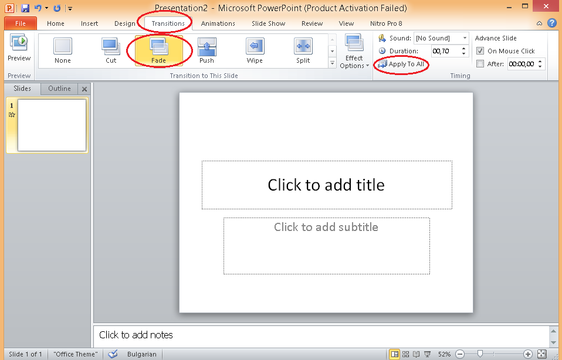Open the File backstage menu
This screenshot has width=562, height=360.
point(21,23)
